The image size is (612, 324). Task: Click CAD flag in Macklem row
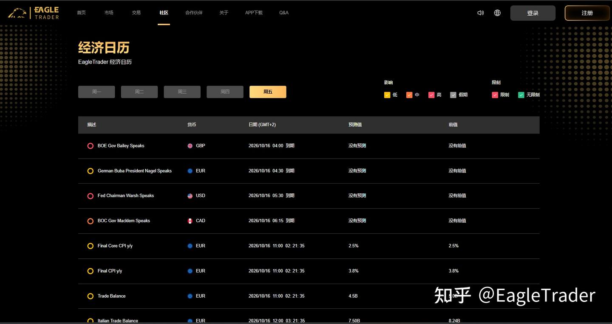(x=190, y=221)
